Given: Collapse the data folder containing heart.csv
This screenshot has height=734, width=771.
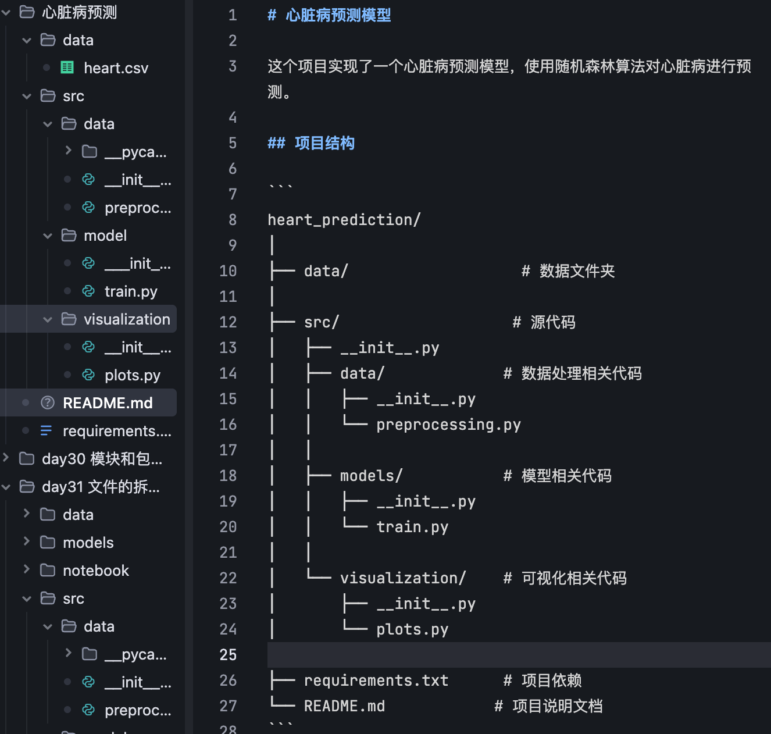Looking at the screenshot, I should pos(27,40).
